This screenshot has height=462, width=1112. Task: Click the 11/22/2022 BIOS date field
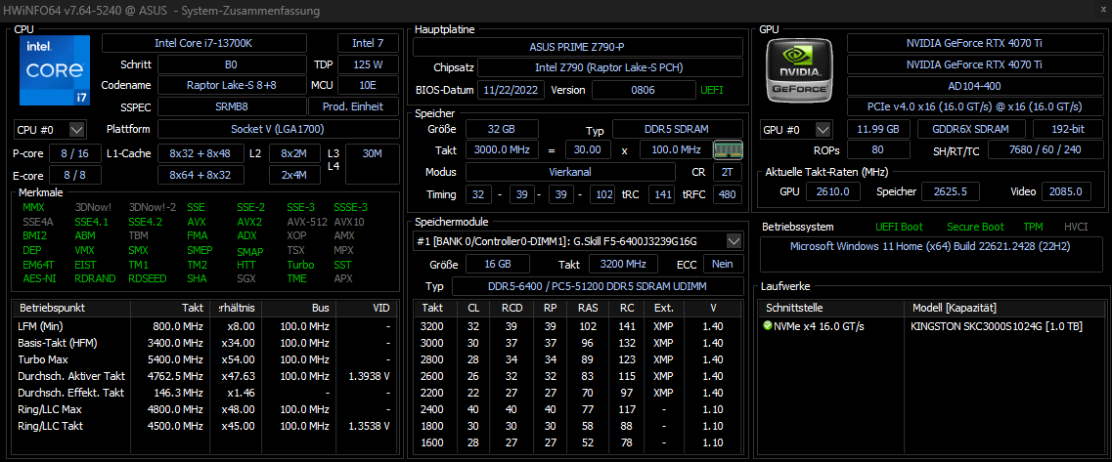(511, 91)
